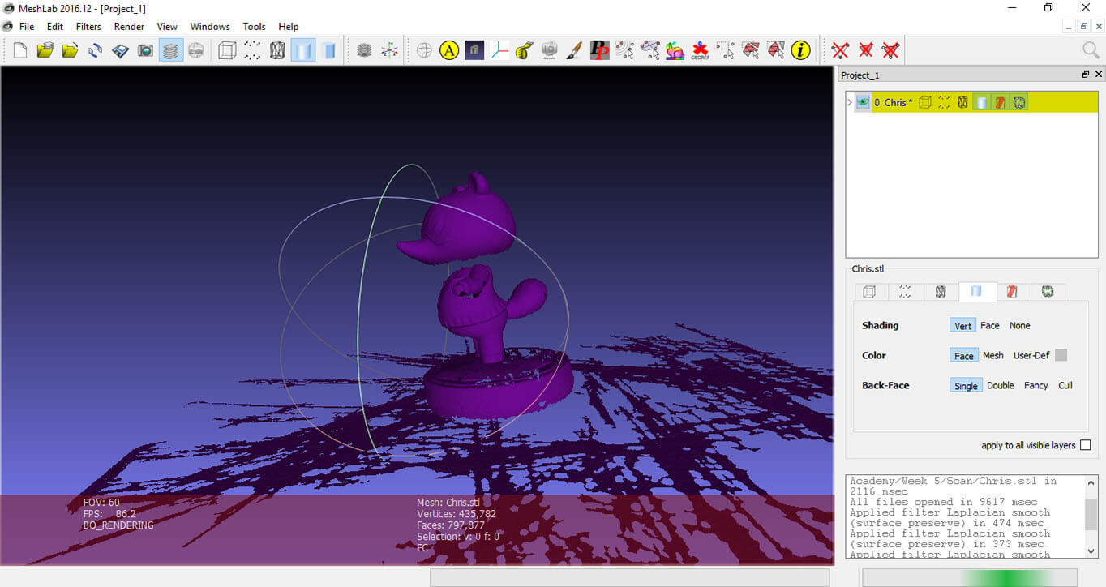Set Back-Face to Double
The height and width of the screenshot is (587, 1106).
click(x=1001, y=386)
